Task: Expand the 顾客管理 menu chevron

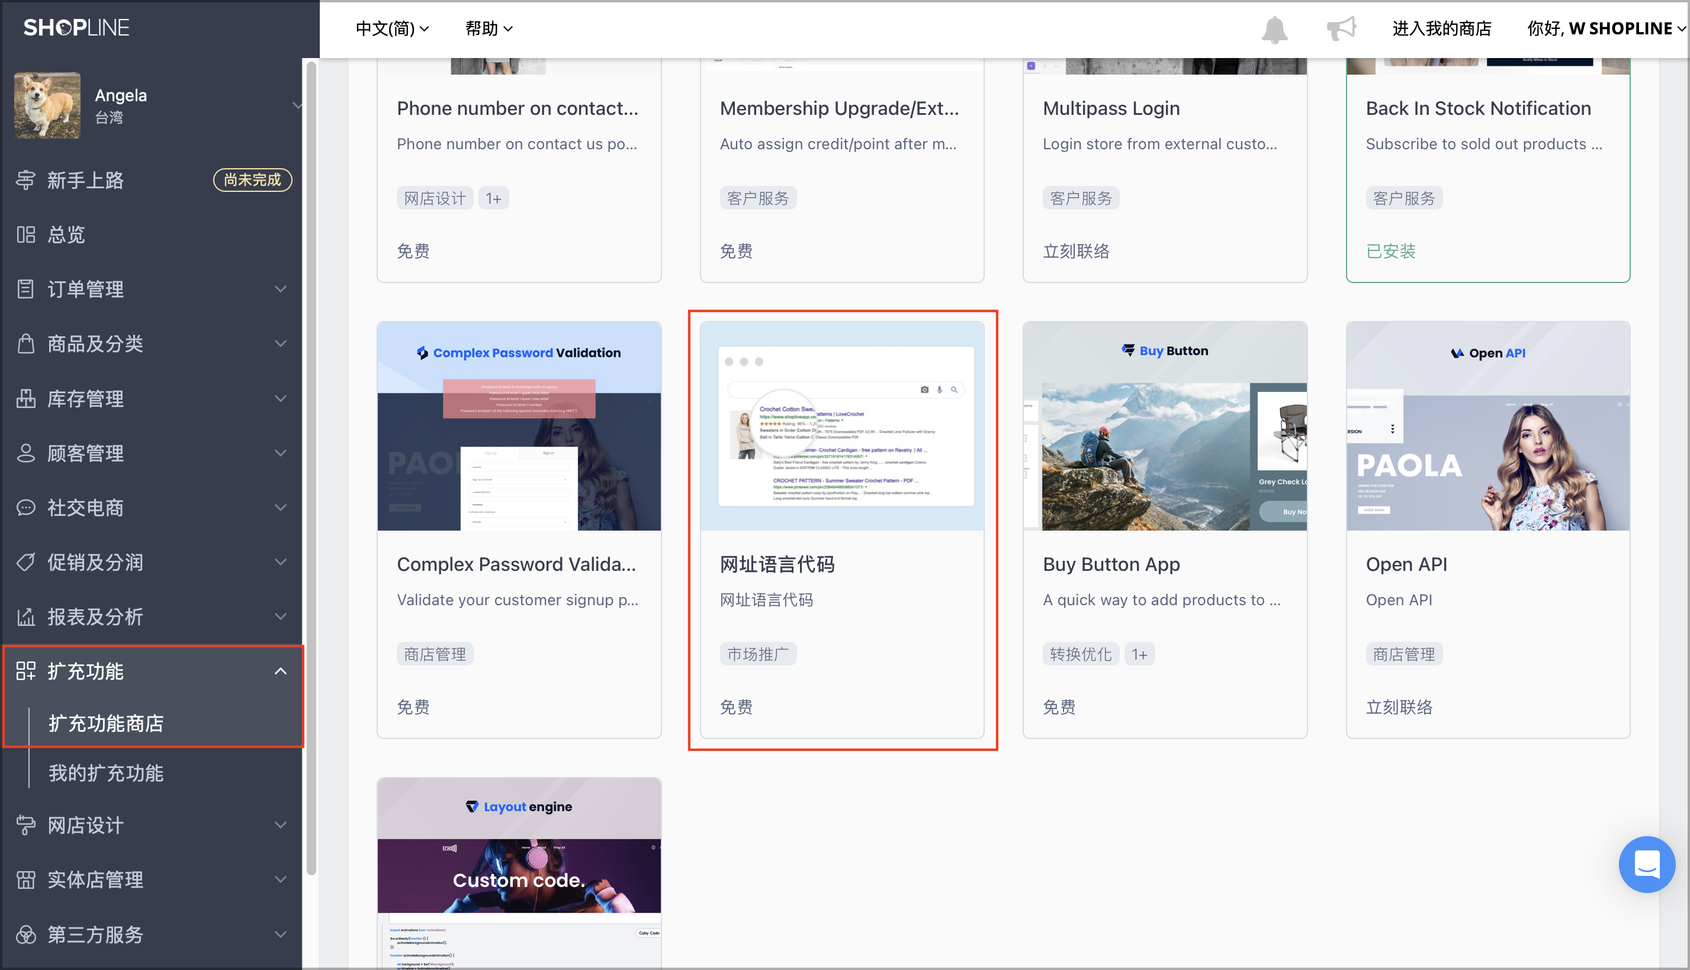Action: [281, 453]
